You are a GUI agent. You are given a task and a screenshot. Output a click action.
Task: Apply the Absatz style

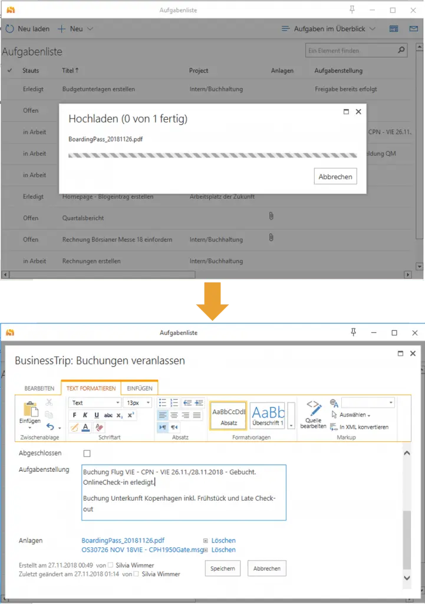(x=228, y=416)
